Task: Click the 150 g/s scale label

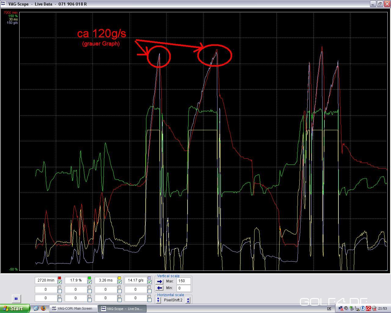Action: [12, 23]
